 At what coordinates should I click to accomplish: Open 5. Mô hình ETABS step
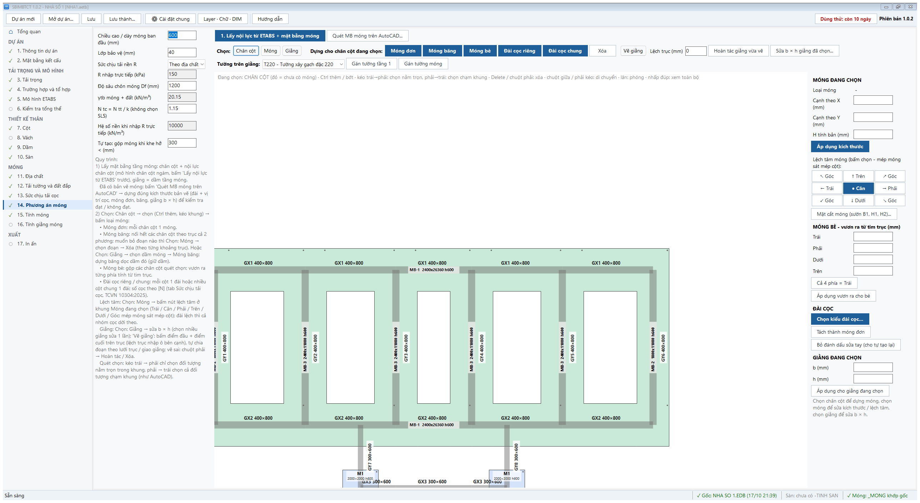pos(48,99)
